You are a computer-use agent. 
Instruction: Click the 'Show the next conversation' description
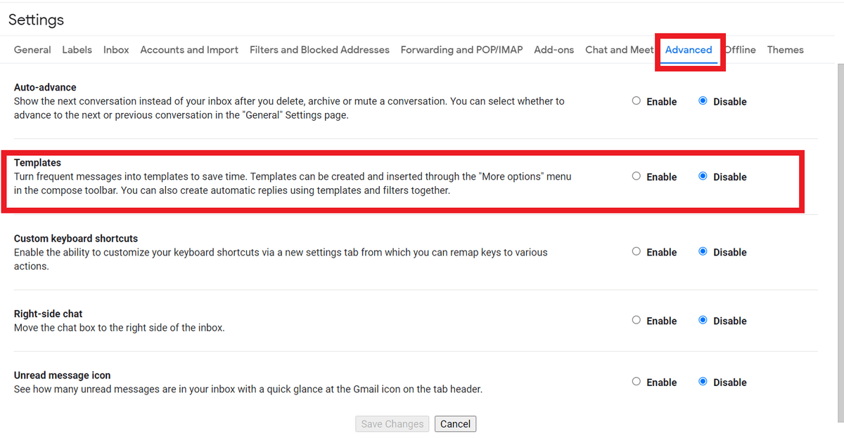(x=289, y=108)
